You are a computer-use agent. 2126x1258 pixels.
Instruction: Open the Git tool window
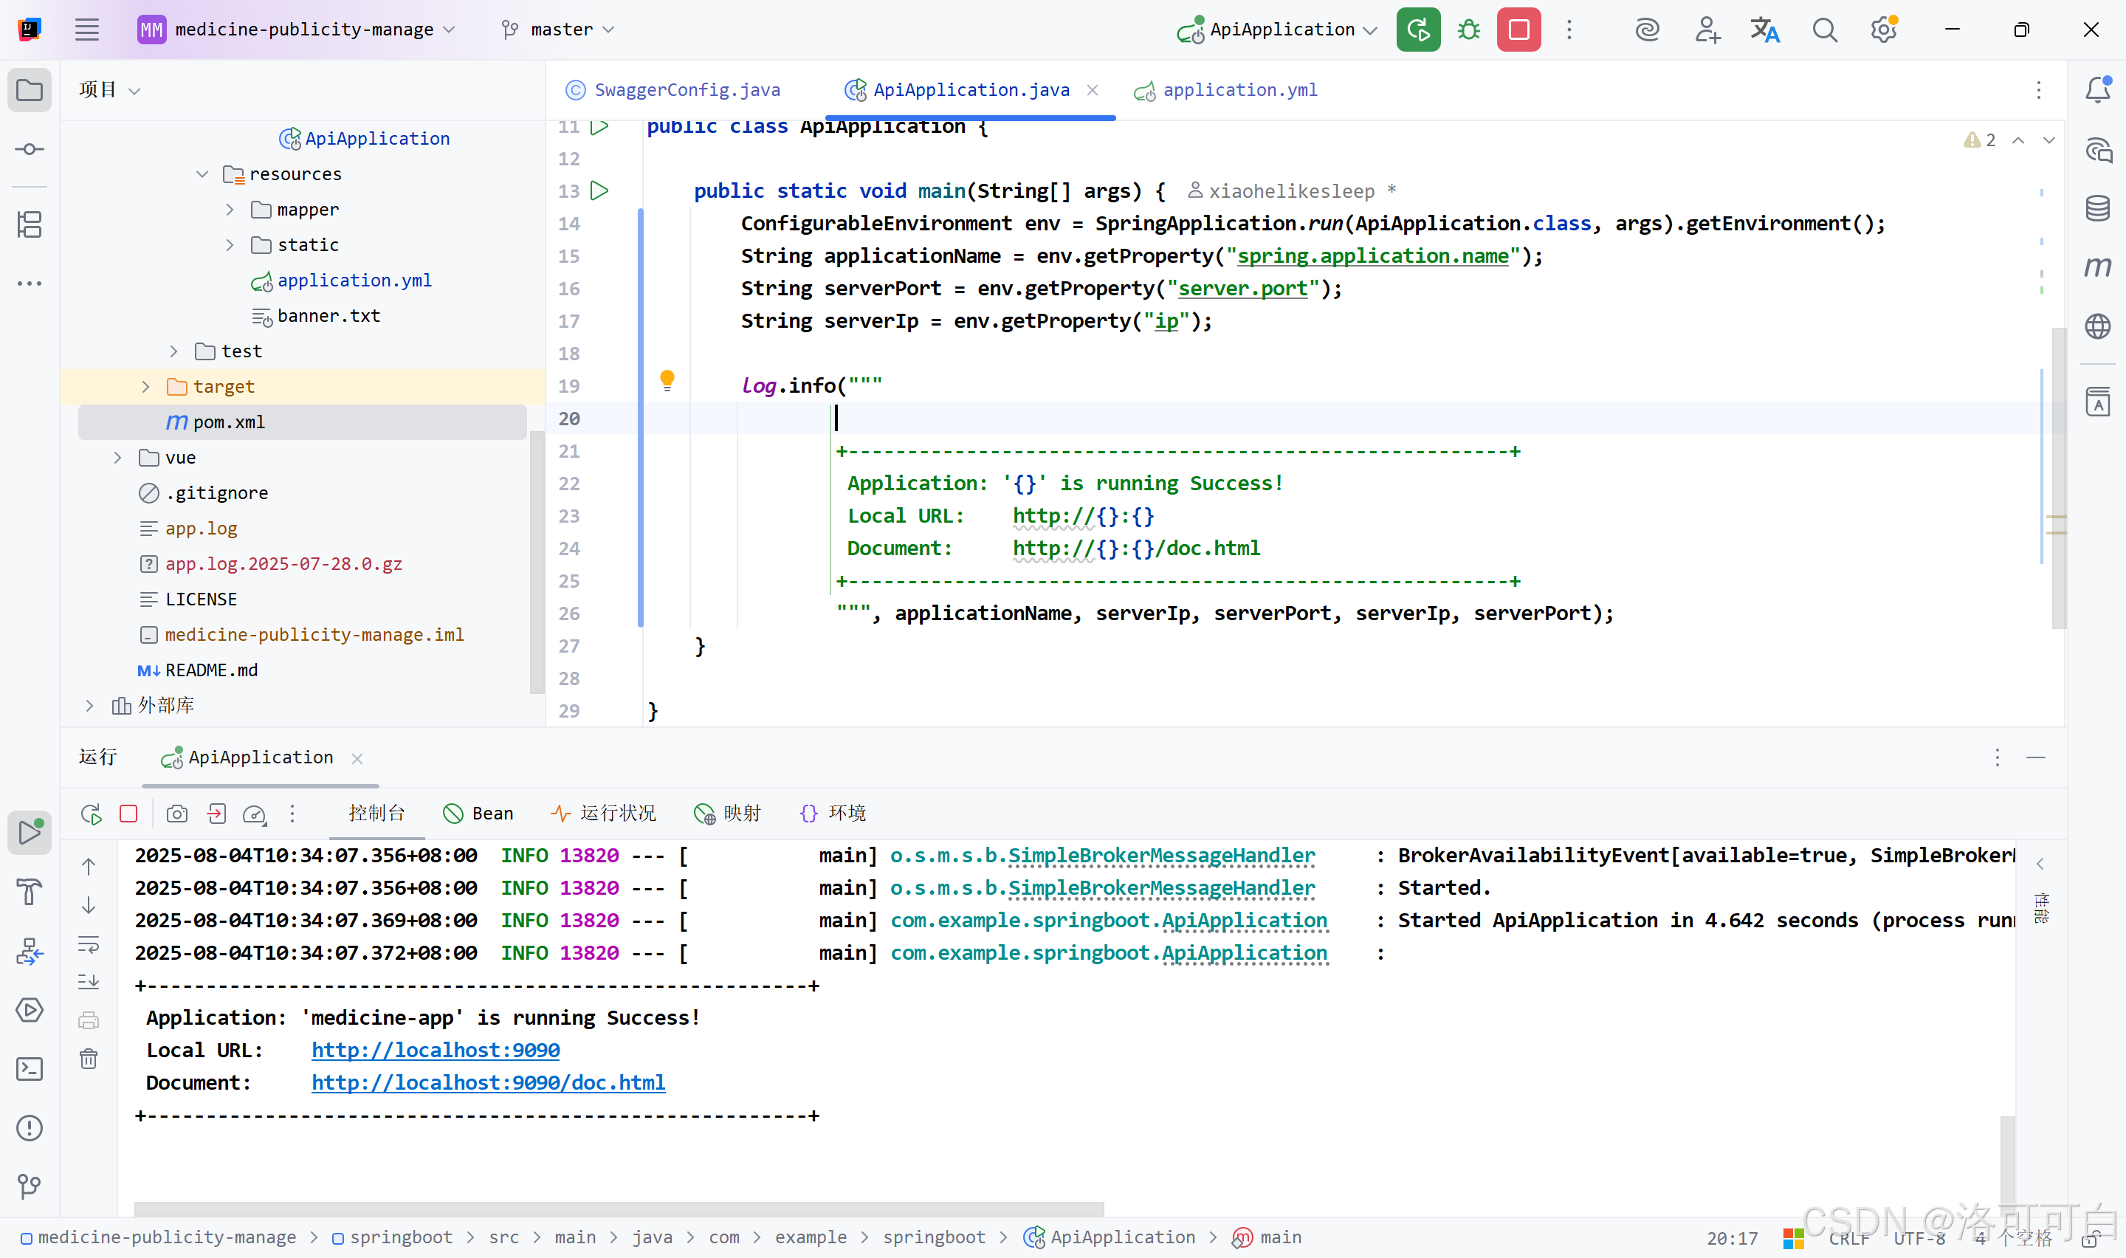[x=30, y=1187]
